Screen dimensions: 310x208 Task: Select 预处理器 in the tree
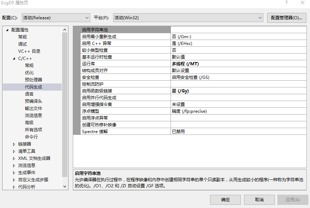pos(34,80)
